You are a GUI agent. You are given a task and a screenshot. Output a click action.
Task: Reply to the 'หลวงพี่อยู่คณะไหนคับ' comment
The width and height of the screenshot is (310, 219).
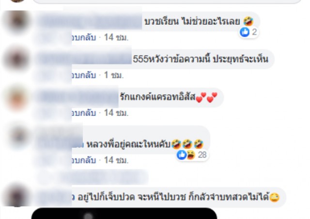pyautogui.click(x=84, y=160)
